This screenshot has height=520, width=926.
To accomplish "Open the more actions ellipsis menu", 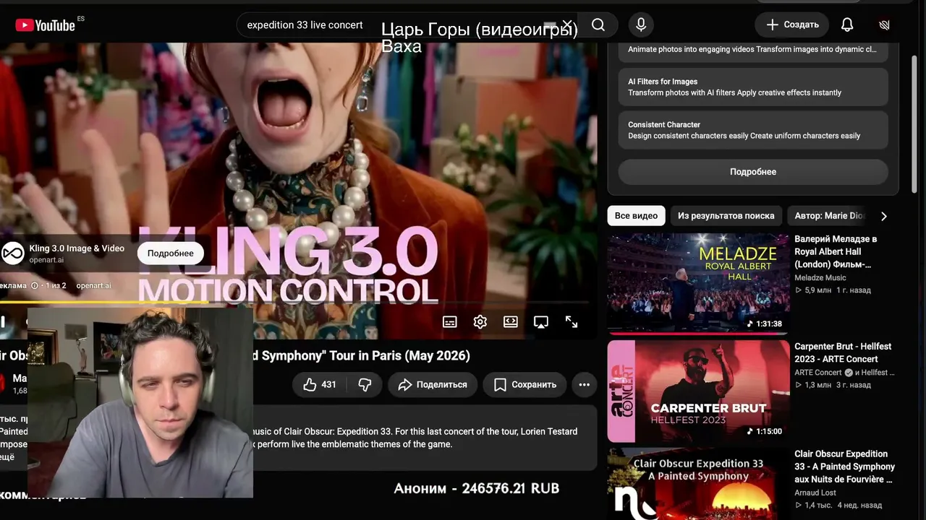I will [x=585, y=385].
